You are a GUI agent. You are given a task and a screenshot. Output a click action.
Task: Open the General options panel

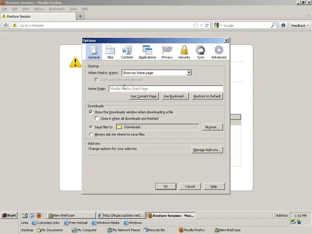[x=94, y=52]
